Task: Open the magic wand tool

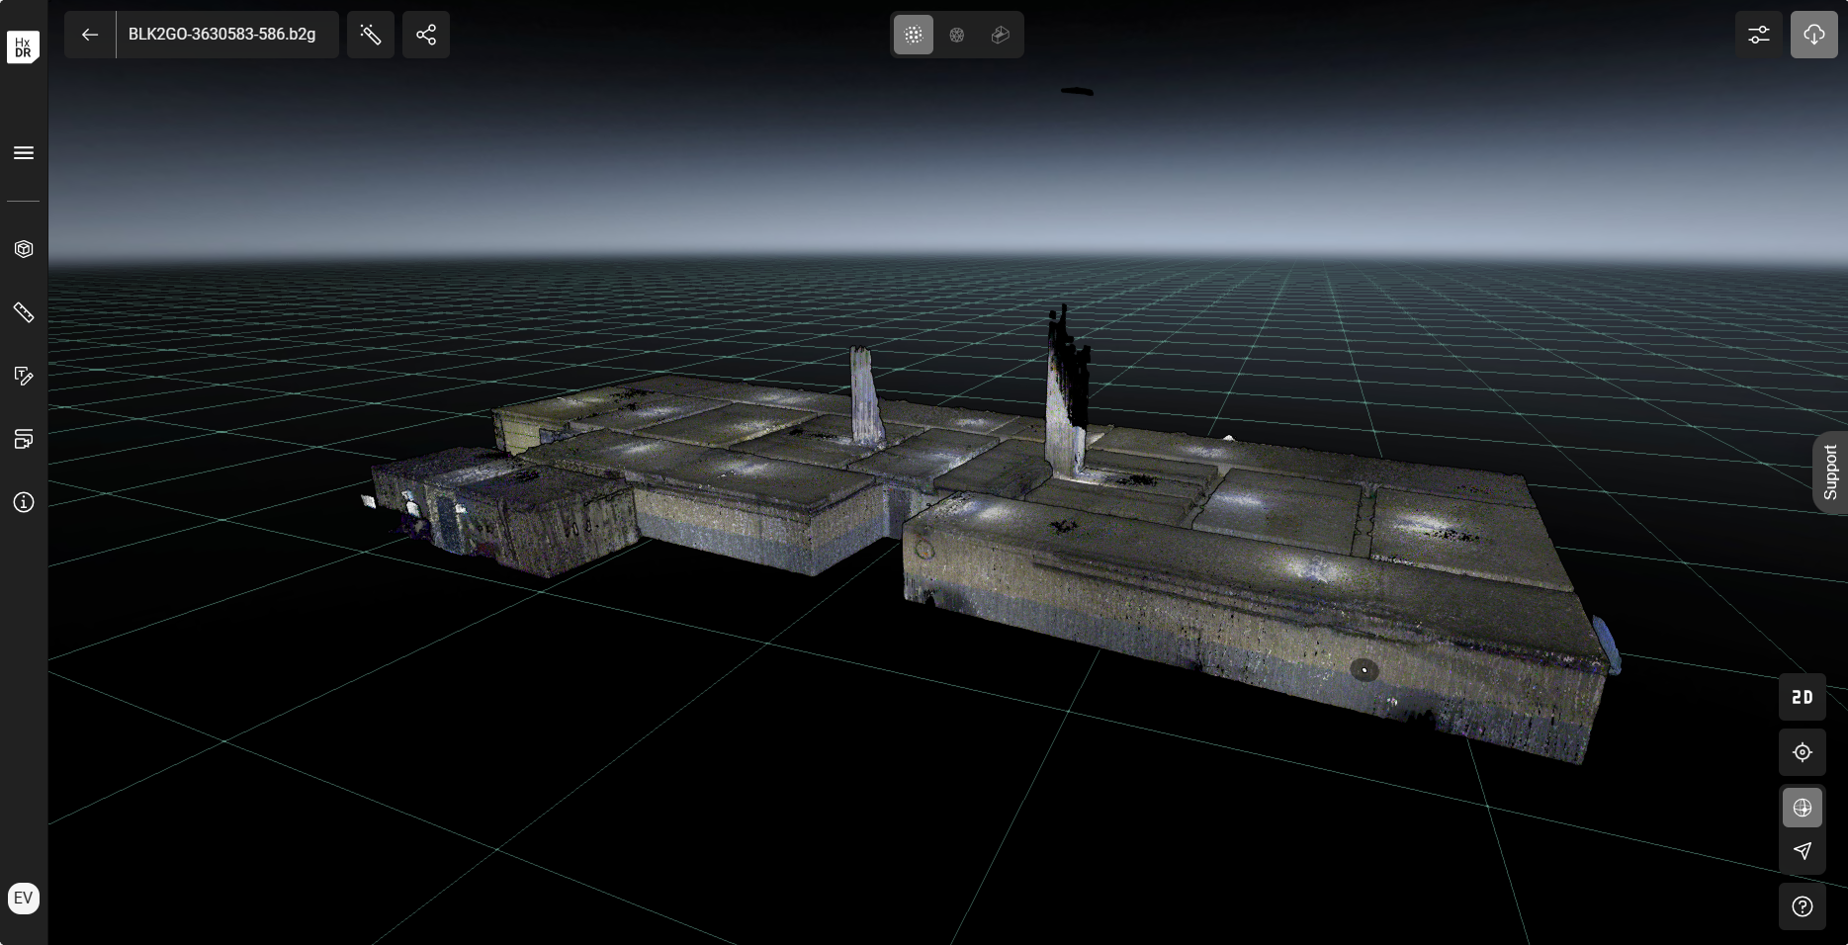Action: coord(371,35)
